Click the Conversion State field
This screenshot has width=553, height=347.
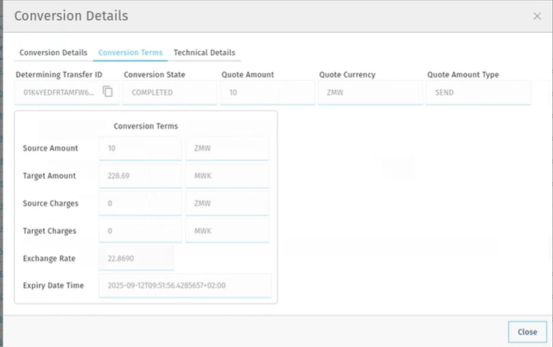(169, 92)
